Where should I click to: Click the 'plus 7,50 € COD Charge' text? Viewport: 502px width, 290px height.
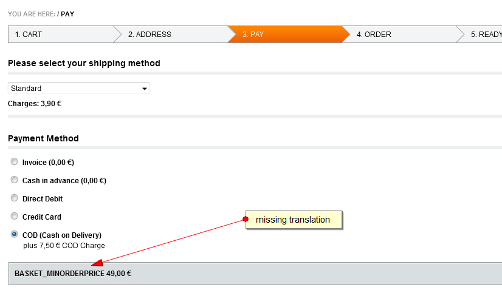pyautogui.click(x=64, y=246)
